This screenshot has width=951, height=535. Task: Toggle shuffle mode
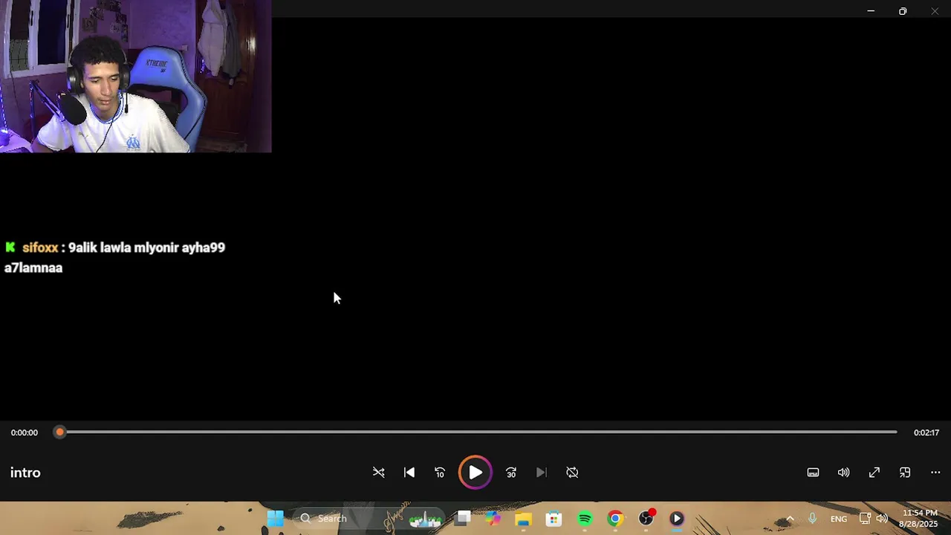pyautogui.click(x=379, y=473)
